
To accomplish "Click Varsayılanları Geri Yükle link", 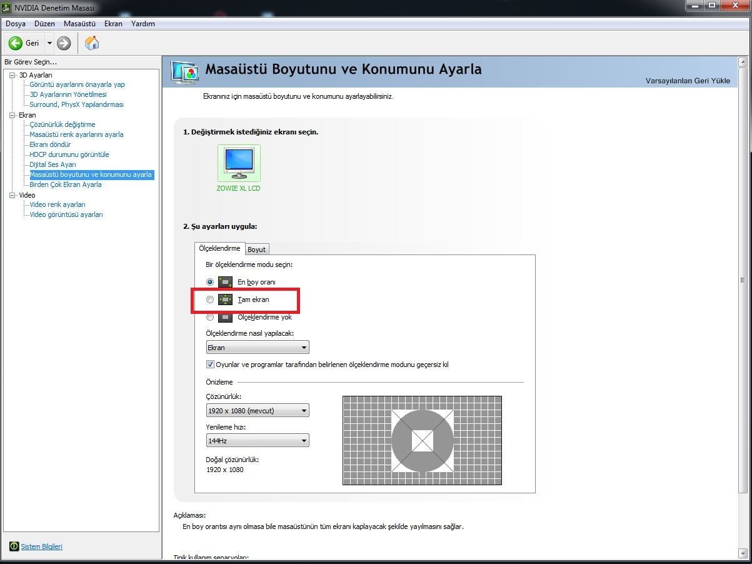I will pos(688,81).
